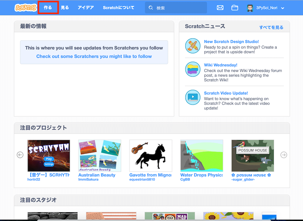Screen dimensions: 303x221
Task: Open ρσssυм нσυsε project title
Action: tap(251, 175)
